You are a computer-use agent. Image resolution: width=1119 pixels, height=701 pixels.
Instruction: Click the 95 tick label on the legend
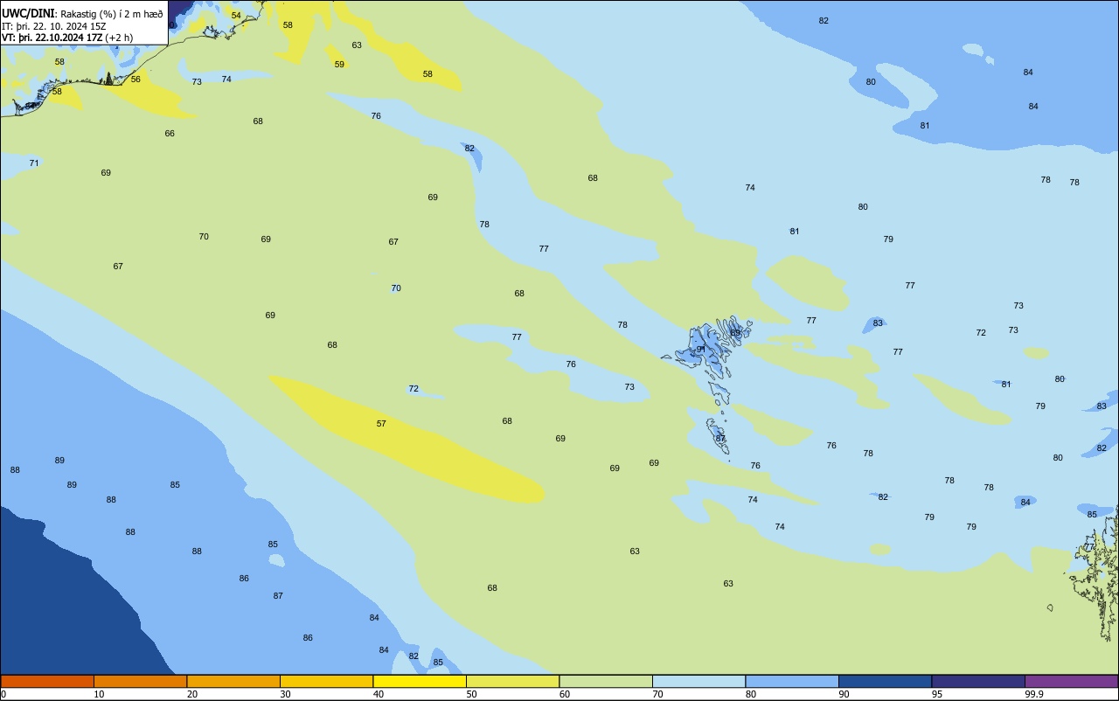pyautogui.click(x=937, y=694)
